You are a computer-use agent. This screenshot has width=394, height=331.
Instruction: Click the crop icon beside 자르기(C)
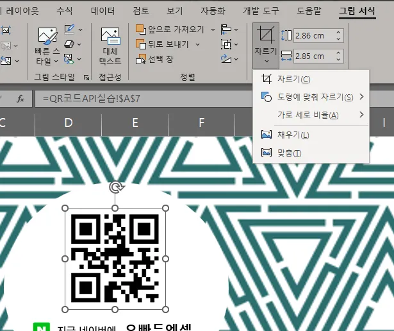coord(267,79)
